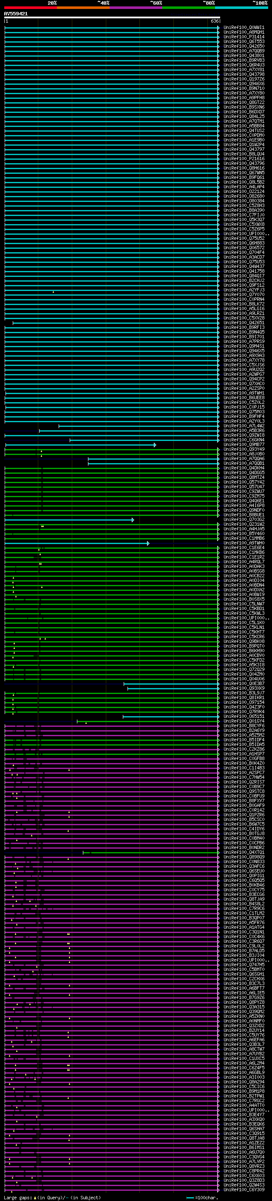Click the 636 end position label
The image size is (272, 1201).
click(215, 21)
